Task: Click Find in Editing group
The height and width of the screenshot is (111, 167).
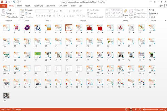Action: [x=151, y=10]
